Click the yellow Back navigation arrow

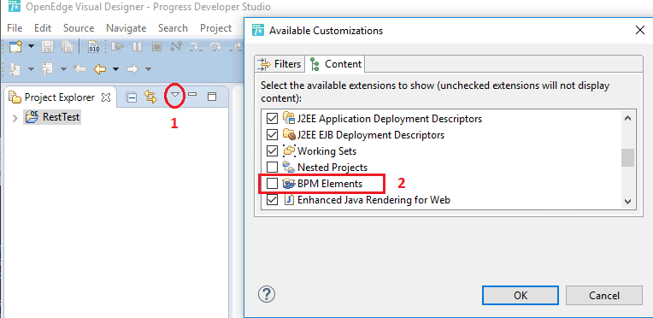point(99,68)
